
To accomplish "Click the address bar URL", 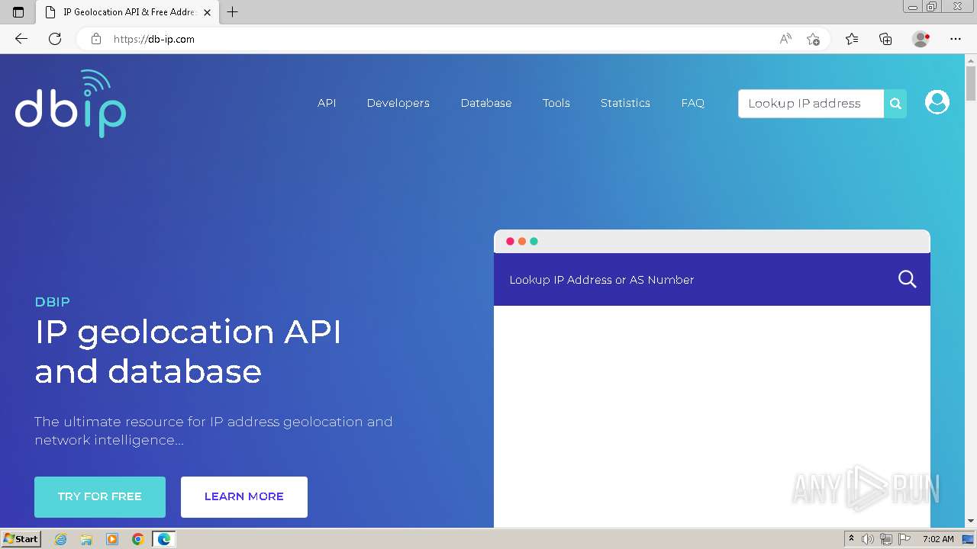I will 153,39.
